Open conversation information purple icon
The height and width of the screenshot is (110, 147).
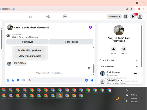(x=91, y=27)
